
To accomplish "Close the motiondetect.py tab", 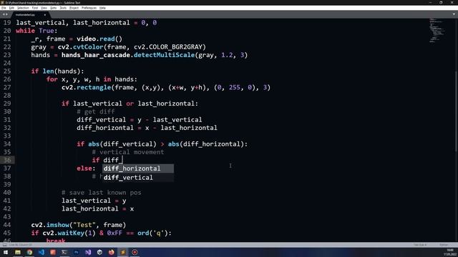I will 44,14.
